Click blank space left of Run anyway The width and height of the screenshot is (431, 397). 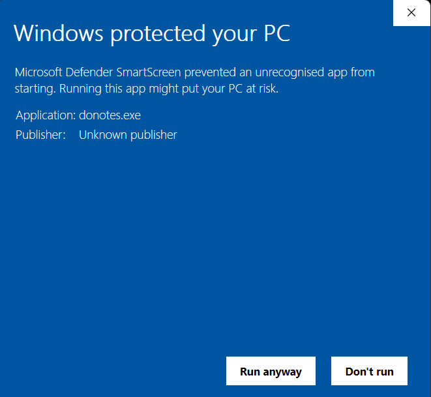(x=117, y=372)
